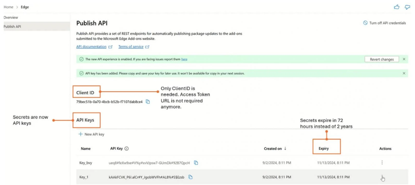Copy the Key_bvy API key

(x=196, y=163)
